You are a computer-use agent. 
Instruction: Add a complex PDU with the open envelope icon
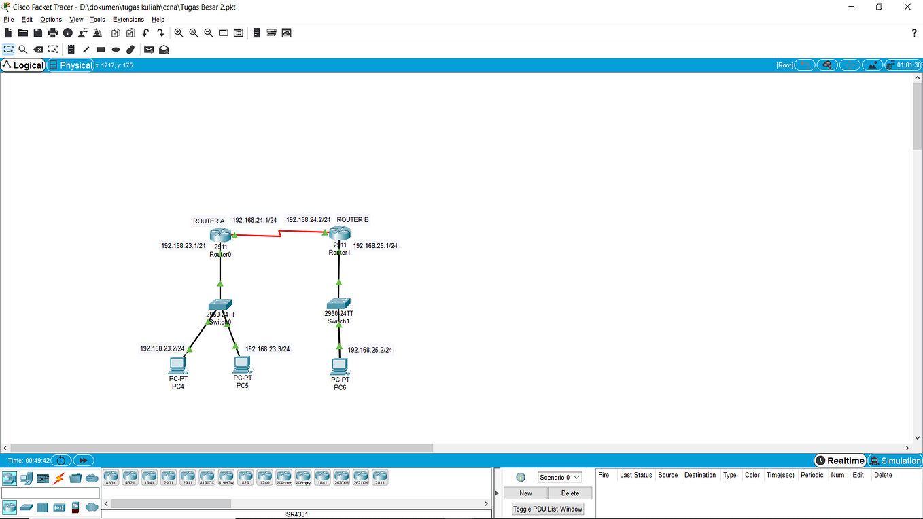pos(164,50)
